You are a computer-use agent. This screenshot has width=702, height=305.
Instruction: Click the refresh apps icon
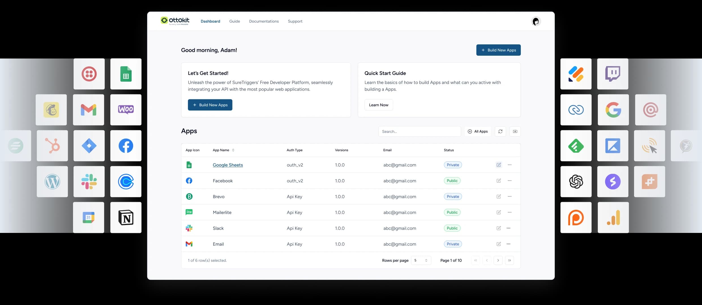(x=500, y=131)
